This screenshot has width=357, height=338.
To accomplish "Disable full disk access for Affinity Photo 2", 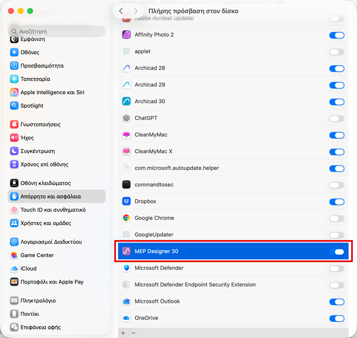I will click(337, 35).
